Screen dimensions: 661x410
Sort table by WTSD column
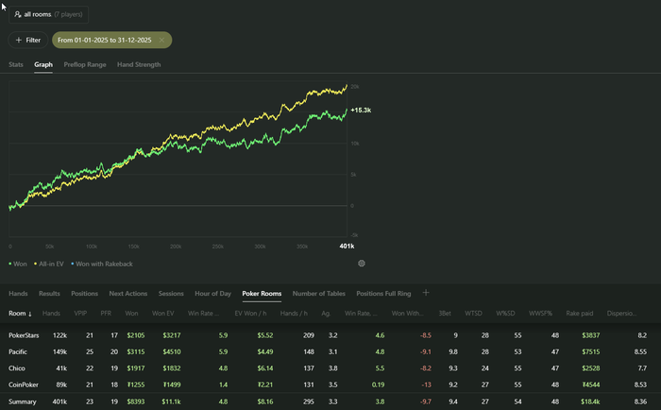[473, 313]
